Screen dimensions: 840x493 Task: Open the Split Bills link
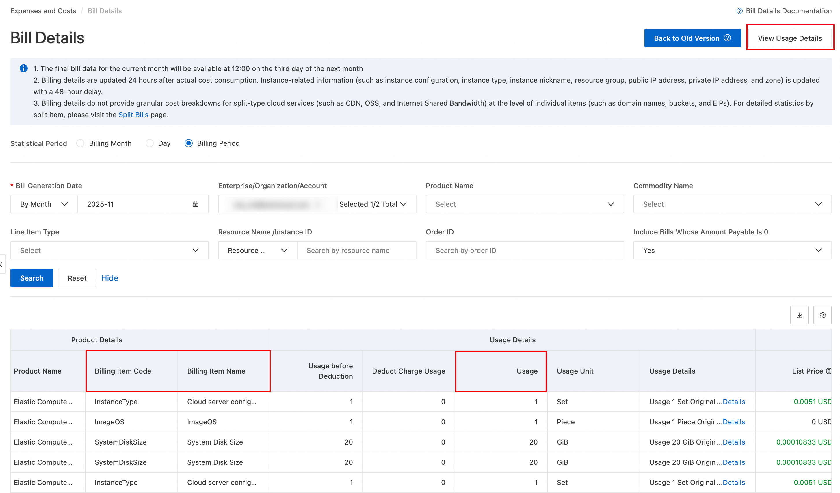pos(133,115)
